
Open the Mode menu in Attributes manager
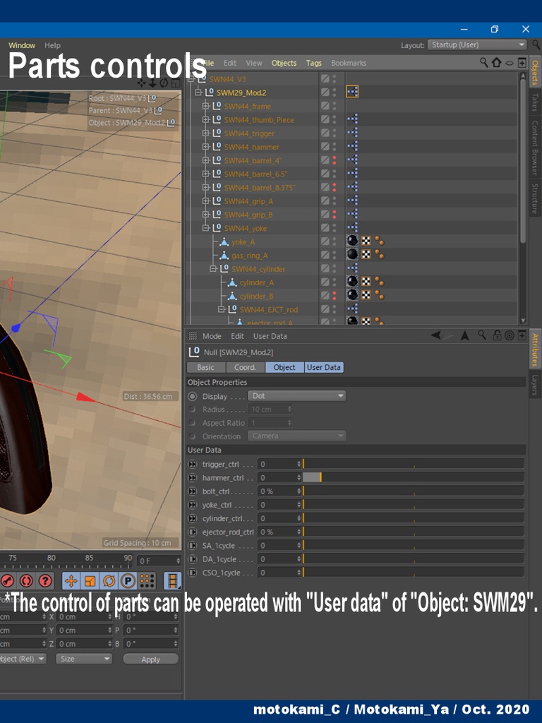[212, 335]
